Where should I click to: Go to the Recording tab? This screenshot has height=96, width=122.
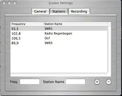pyautogui.click(x=79, y=11)
